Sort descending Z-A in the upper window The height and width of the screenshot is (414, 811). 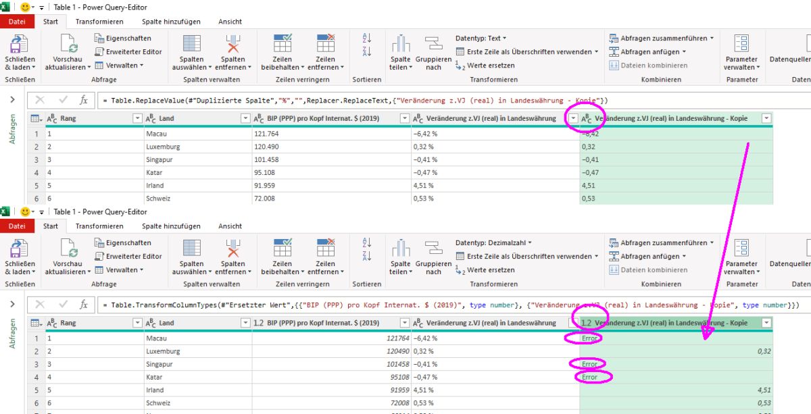(x=367, y=52)
